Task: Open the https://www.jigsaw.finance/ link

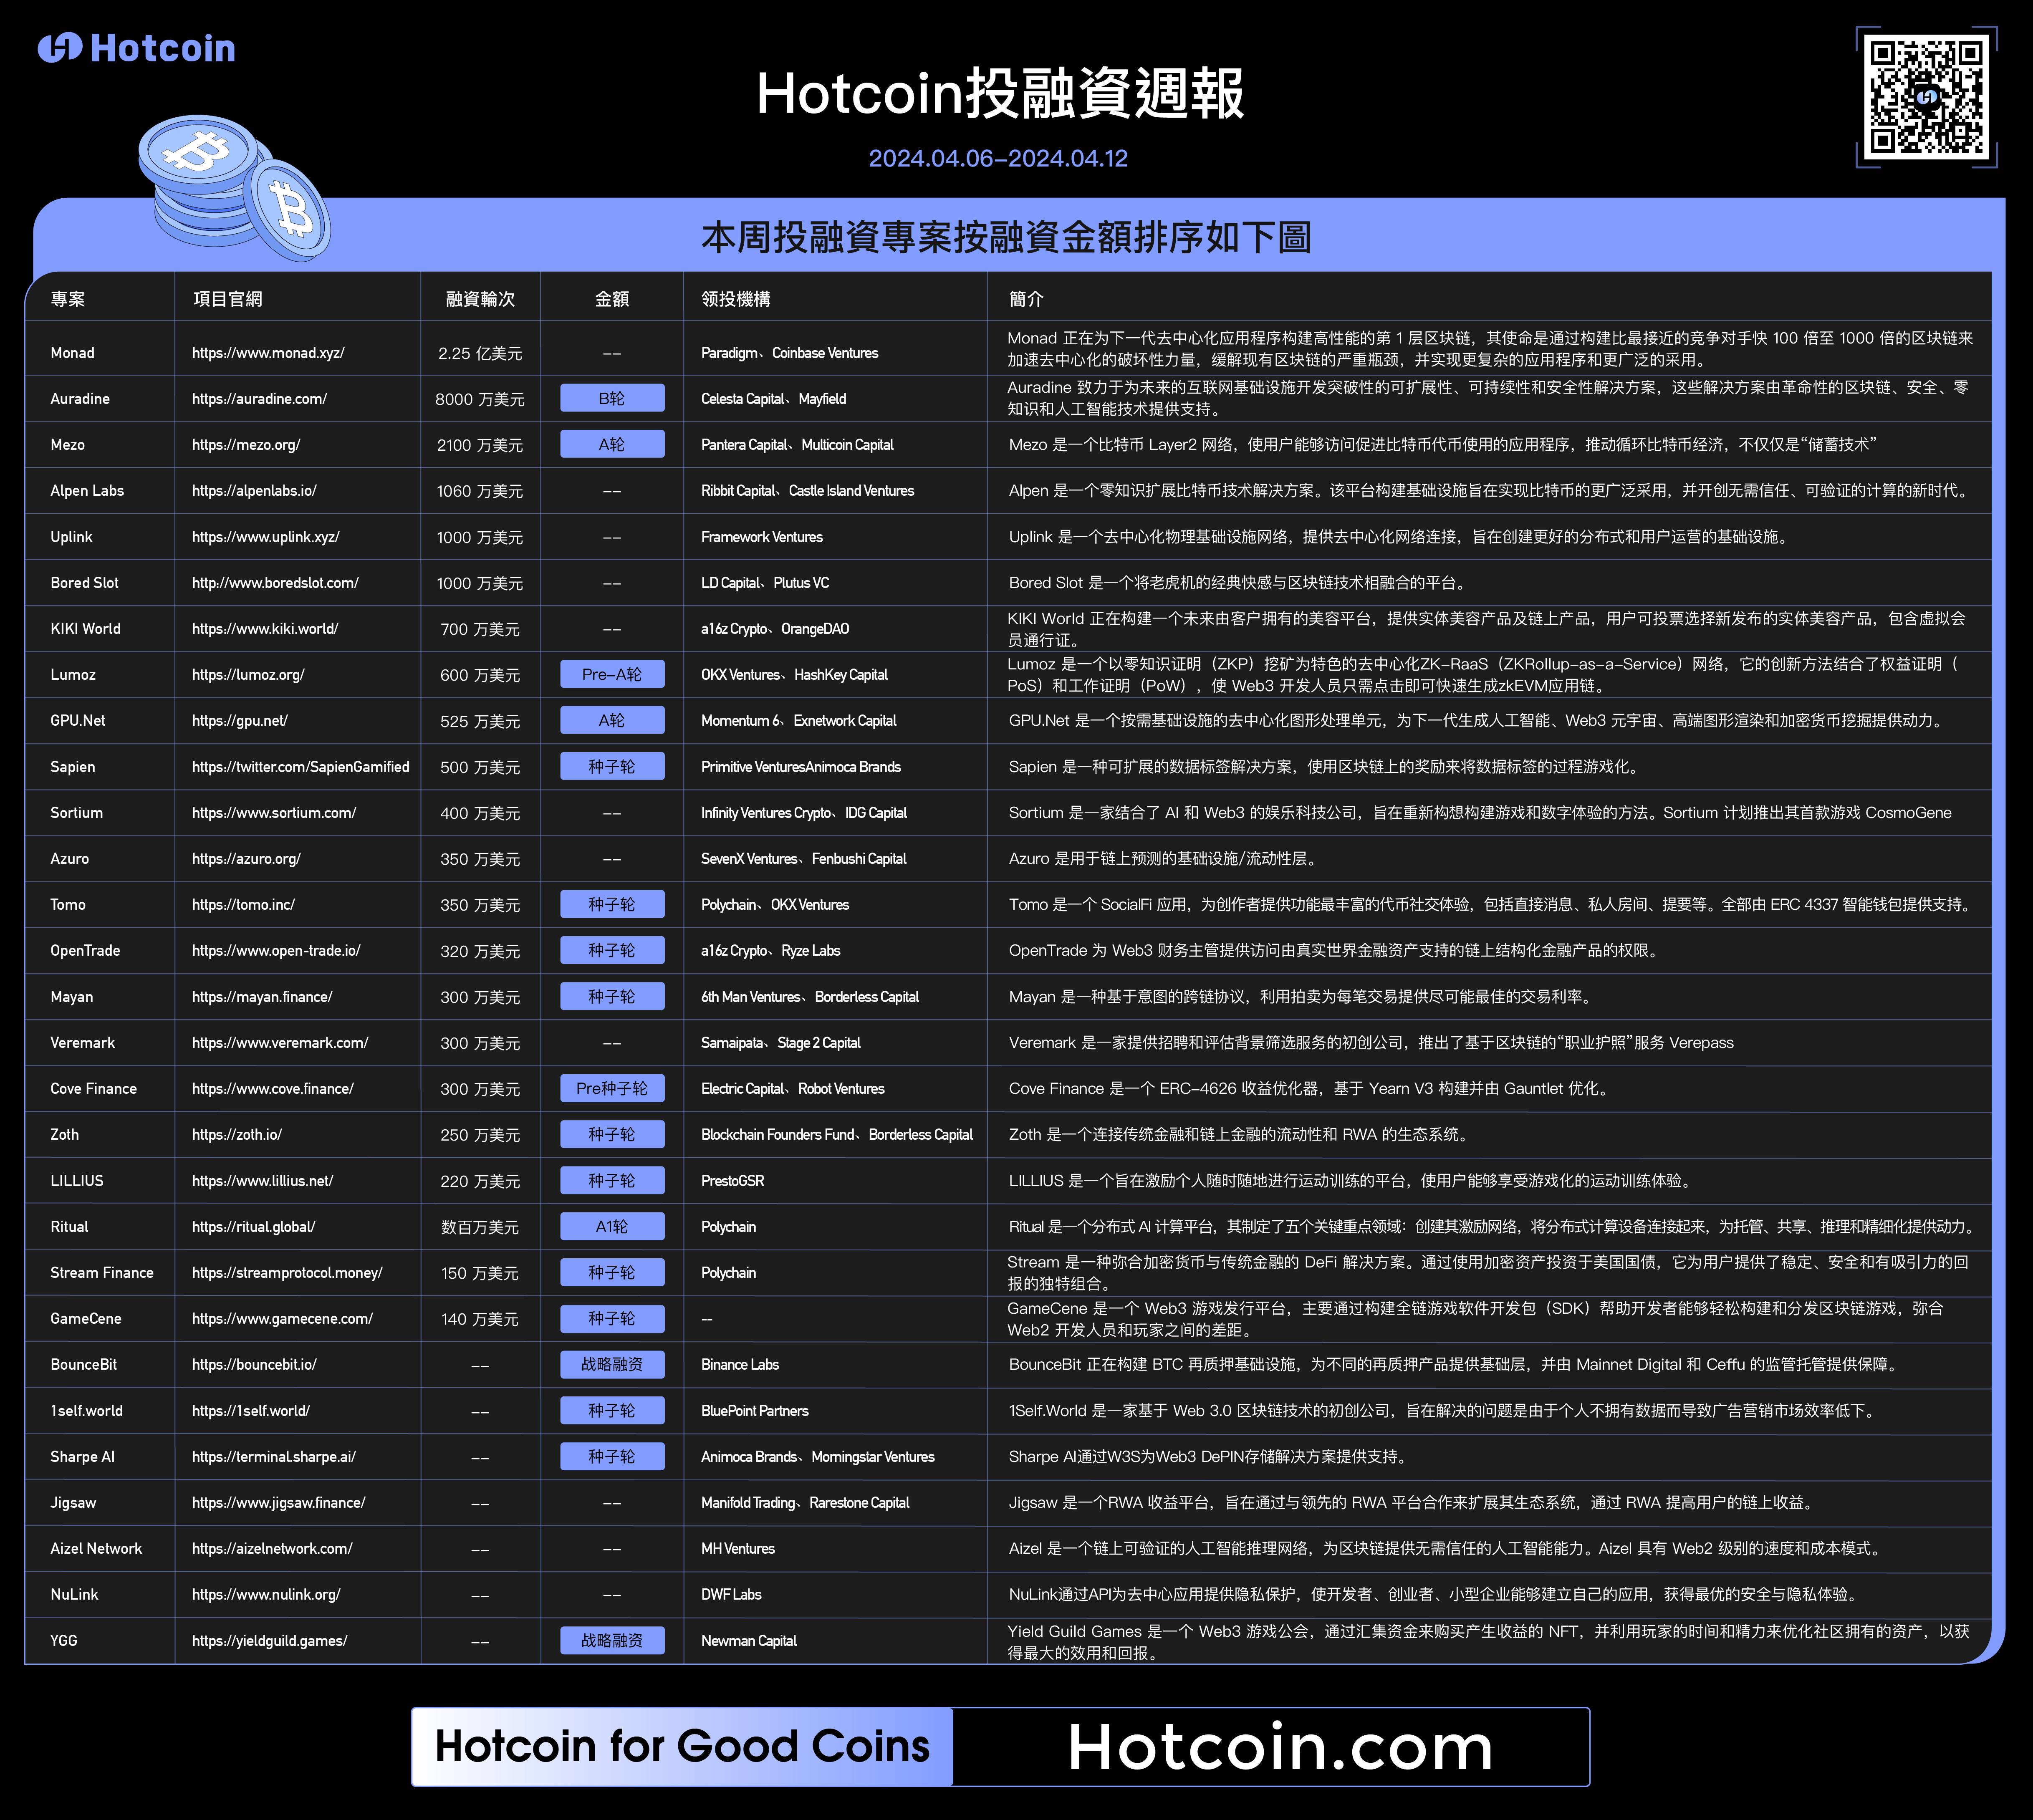Action: tap(279, 1503)
